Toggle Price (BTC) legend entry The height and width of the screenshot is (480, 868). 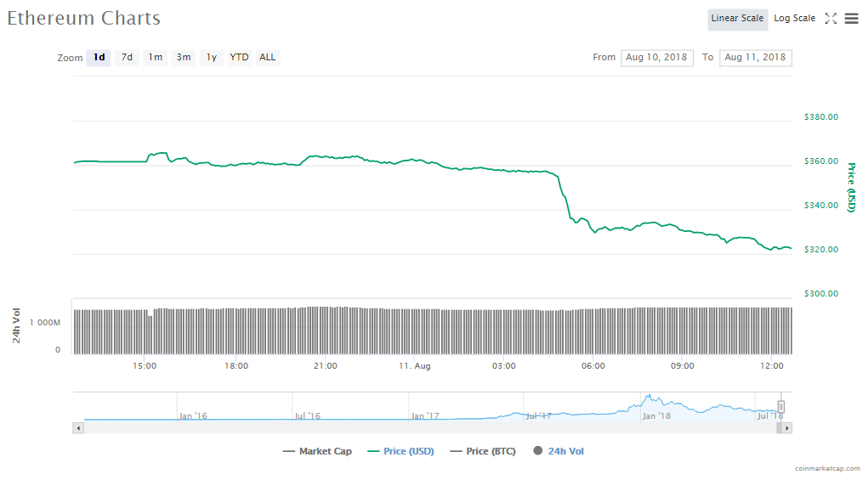[x=483, y=451]
